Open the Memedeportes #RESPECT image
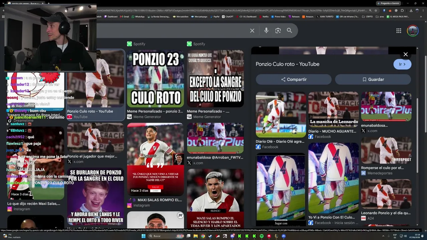 point(386,150)
